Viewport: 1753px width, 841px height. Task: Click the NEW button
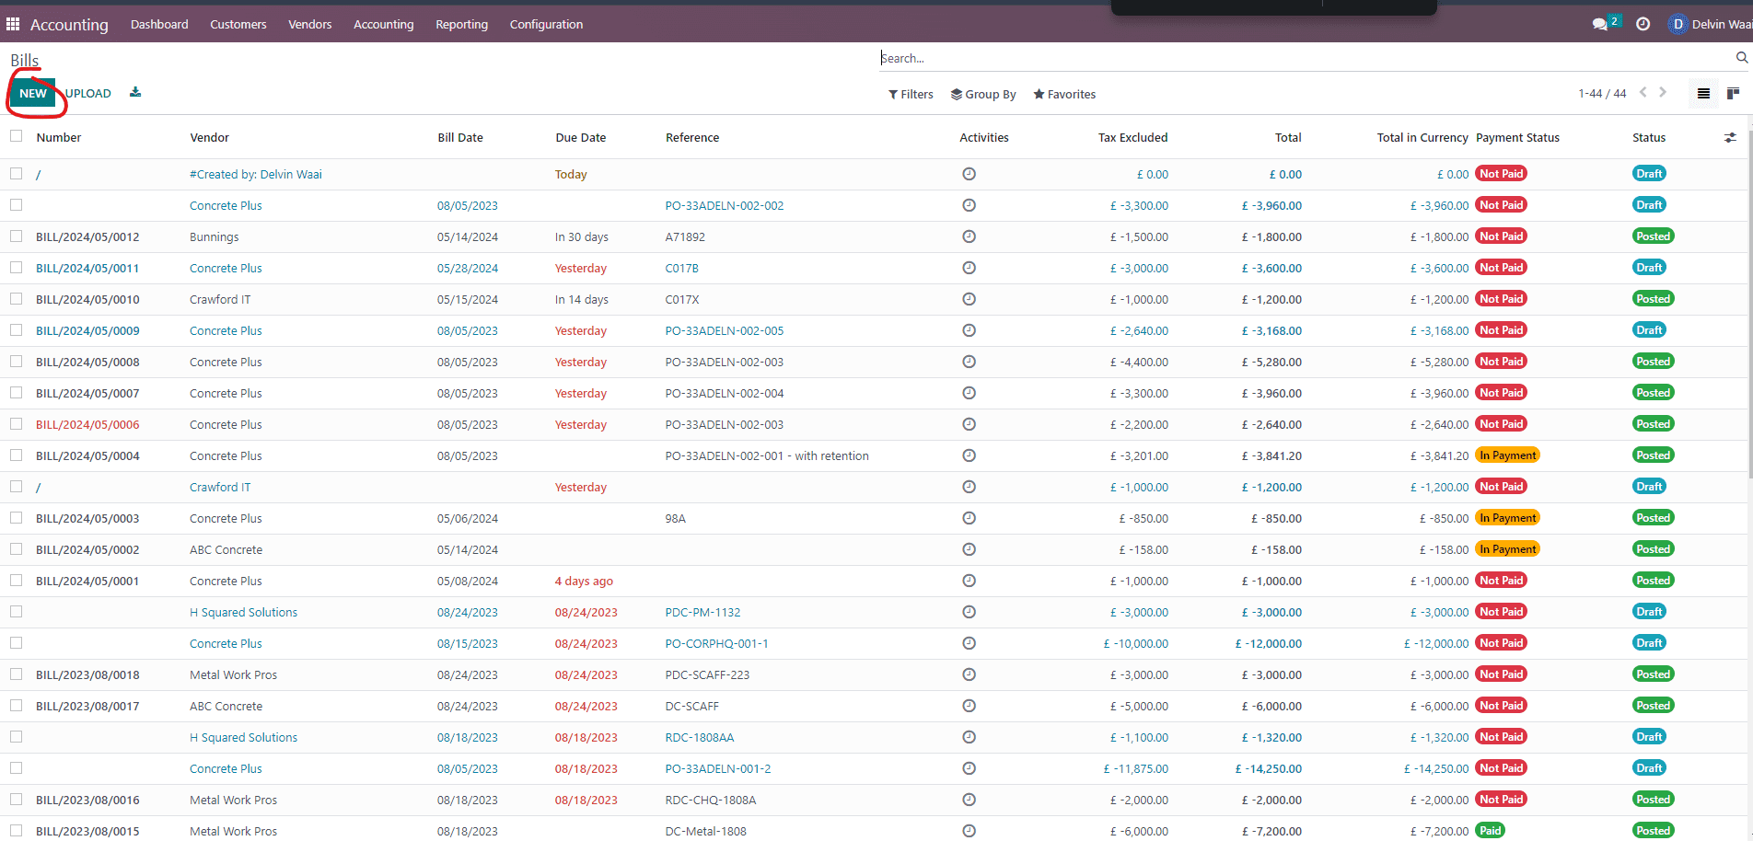33,94
